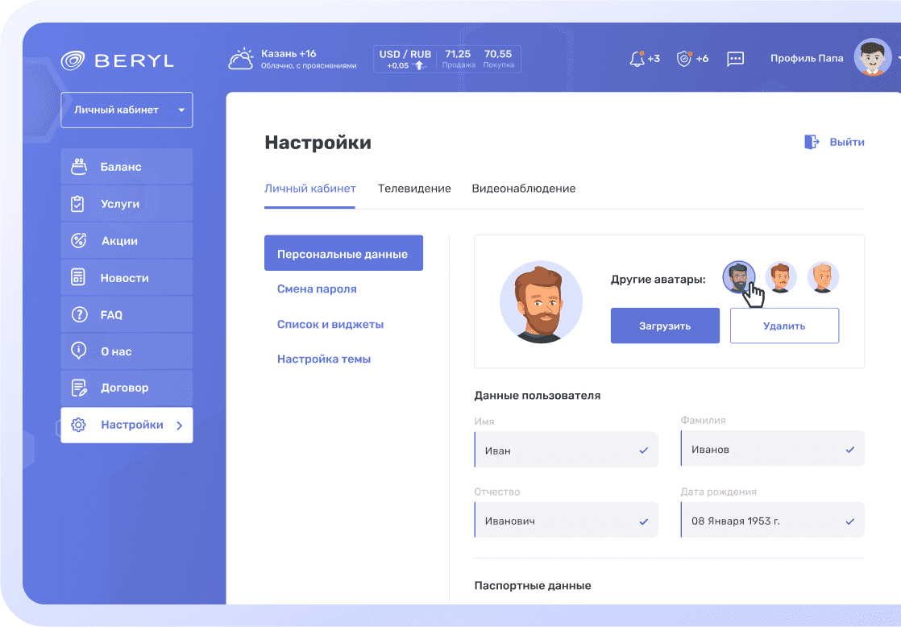Switch to the Телевидение tab
The image size is (901, 627).
pos(413,189)
